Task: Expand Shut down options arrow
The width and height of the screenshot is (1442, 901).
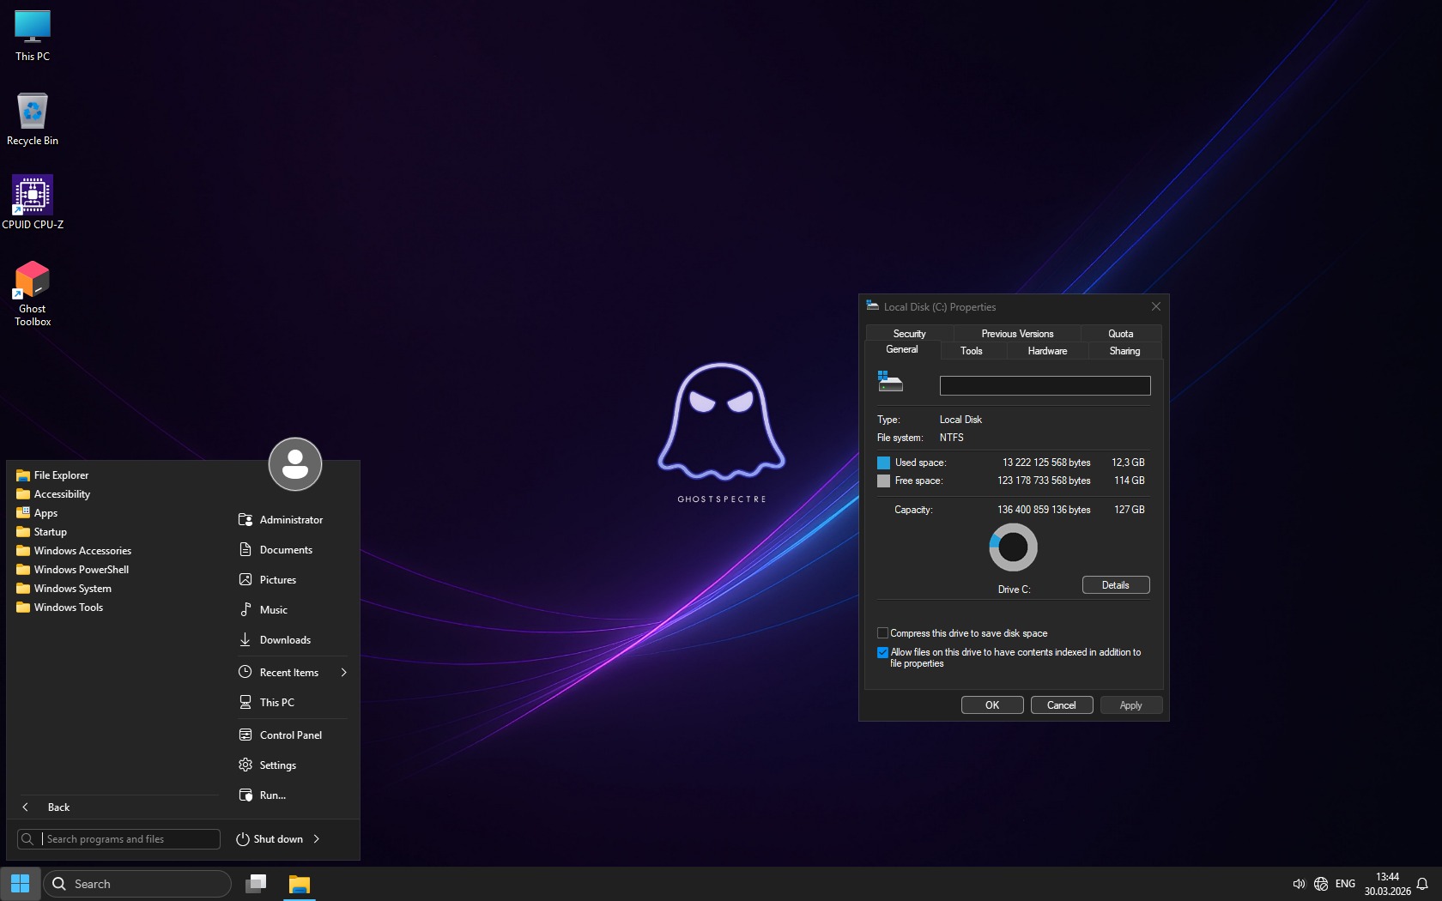Action: click(317, 839)
